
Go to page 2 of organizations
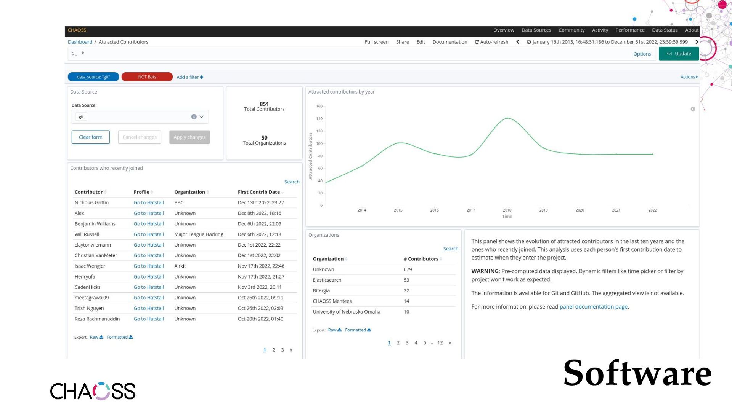click(398, 343)
